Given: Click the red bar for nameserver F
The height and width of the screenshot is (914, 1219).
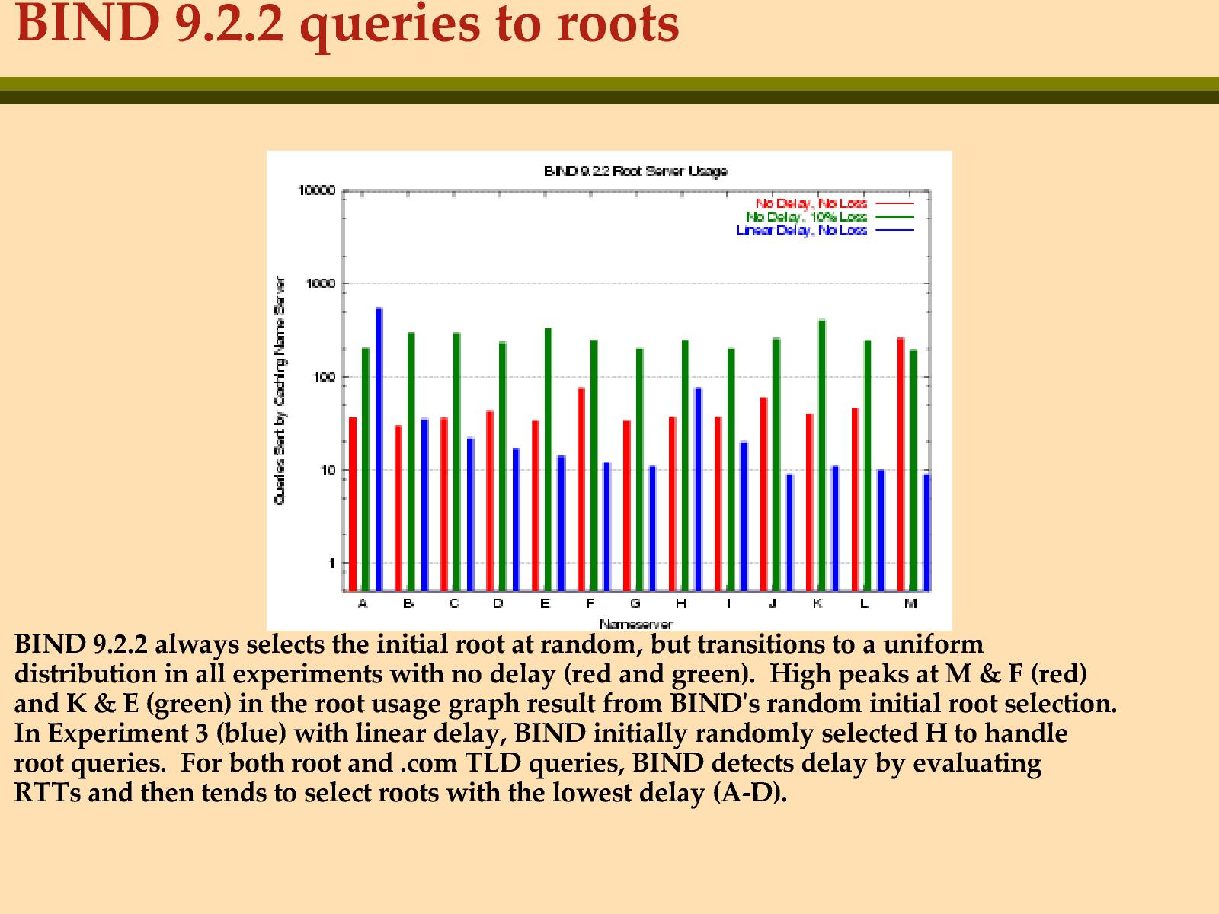Looking at the screenshot, I should tap(581, 489).
